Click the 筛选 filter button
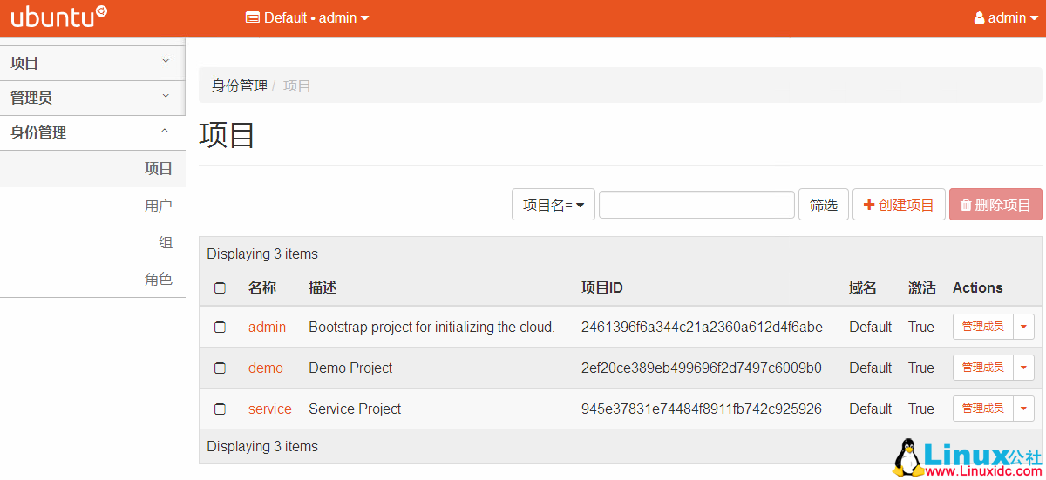This screenshot has width=1046, height=480. pyautogui.click(x=824, y=205)
